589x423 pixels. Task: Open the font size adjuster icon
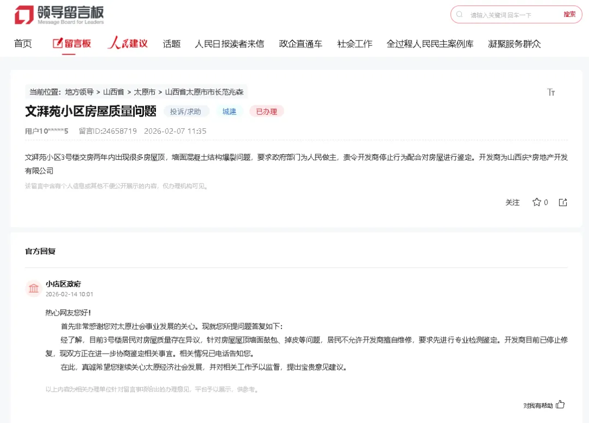(551, 92)
